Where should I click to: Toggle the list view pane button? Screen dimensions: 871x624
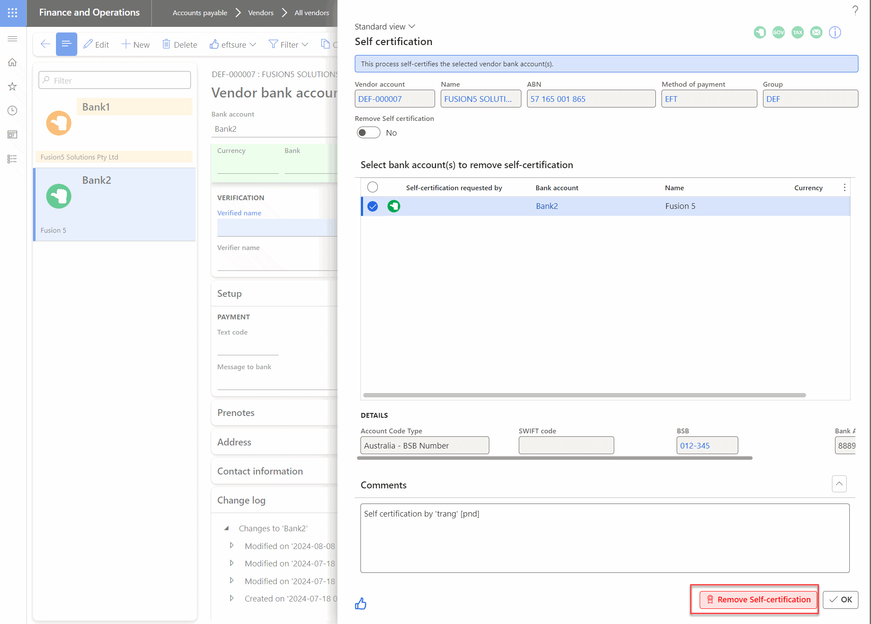[x=66, y=44]
